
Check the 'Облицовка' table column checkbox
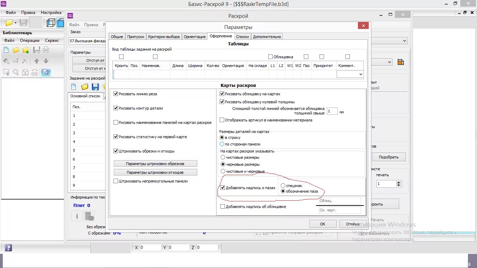coord(270,57)
